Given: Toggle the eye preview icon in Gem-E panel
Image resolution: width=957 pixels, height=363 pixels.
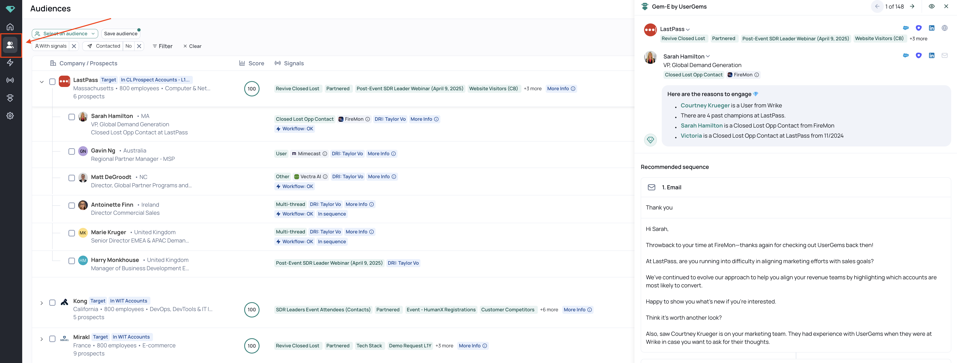Looking at the screenshot, I should (931, 6).
